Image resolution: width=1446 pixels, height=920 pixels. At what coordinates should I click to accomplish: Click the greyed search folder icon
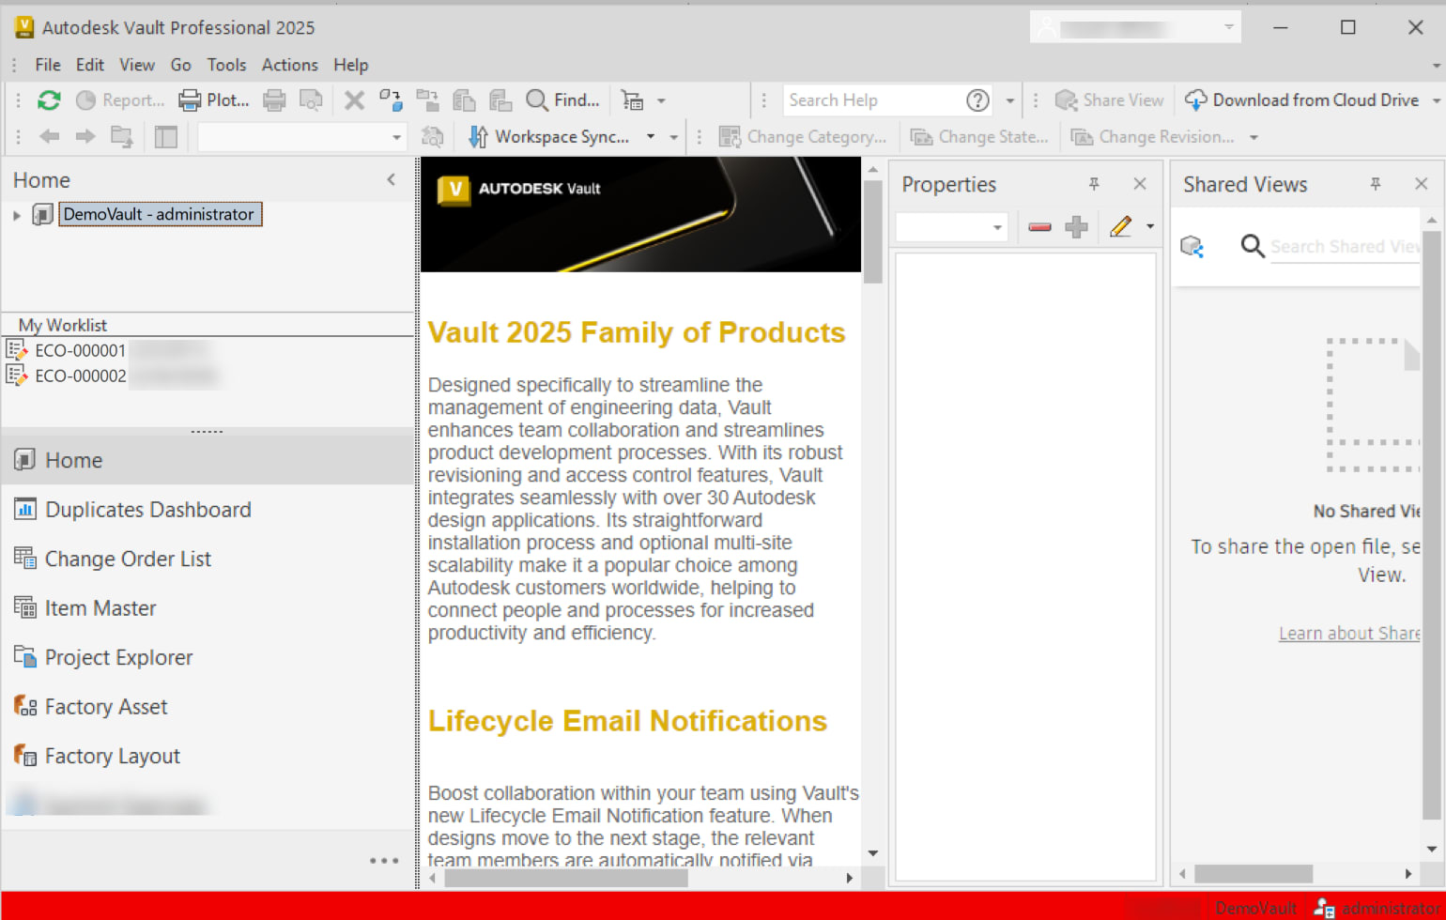(432, 137)
